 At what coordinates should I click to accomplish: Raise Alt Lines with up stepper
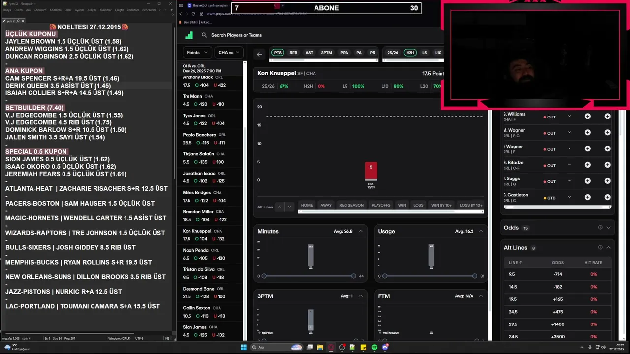coord(280,207)
